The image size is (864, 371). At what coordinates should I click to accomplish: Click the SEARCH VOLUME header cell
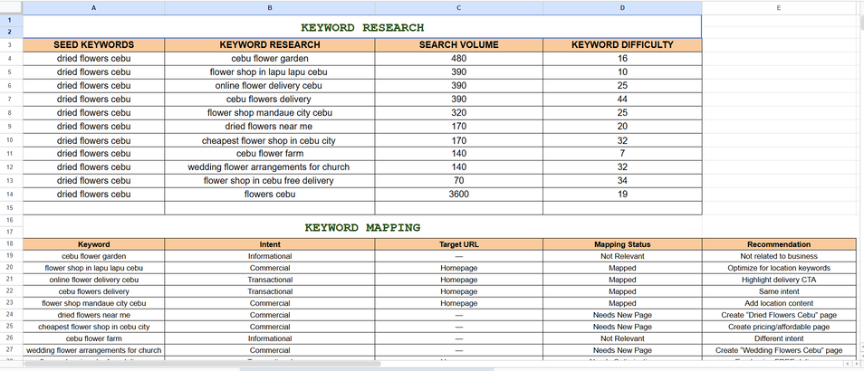click(x=458, y=45)
